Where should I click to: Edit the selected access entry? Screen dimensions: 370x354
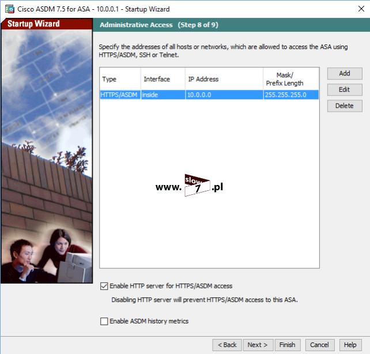click(x=345, y=90)
